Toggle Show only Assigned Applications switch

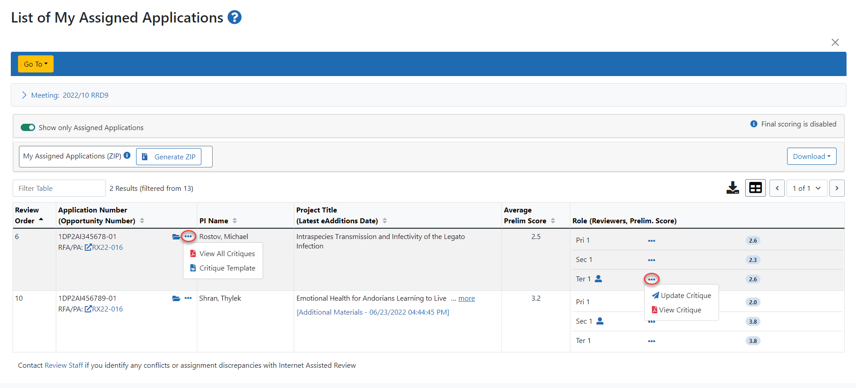(x=28, y=127)
